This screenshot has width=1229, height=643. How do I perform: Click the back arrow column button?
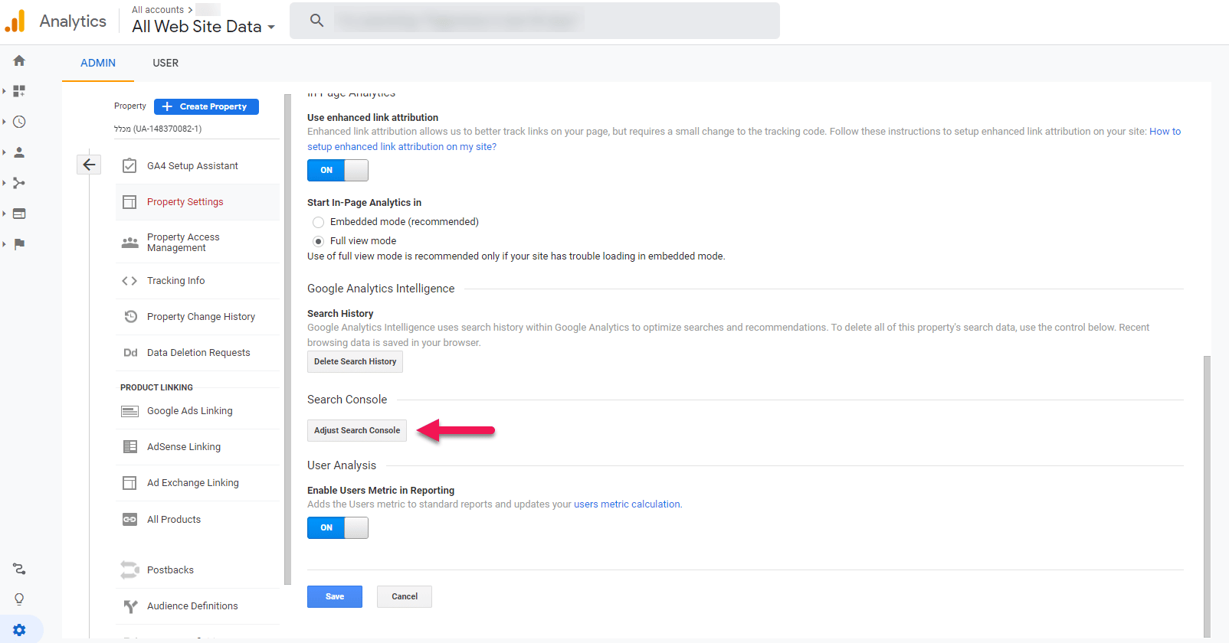(89, 165)
